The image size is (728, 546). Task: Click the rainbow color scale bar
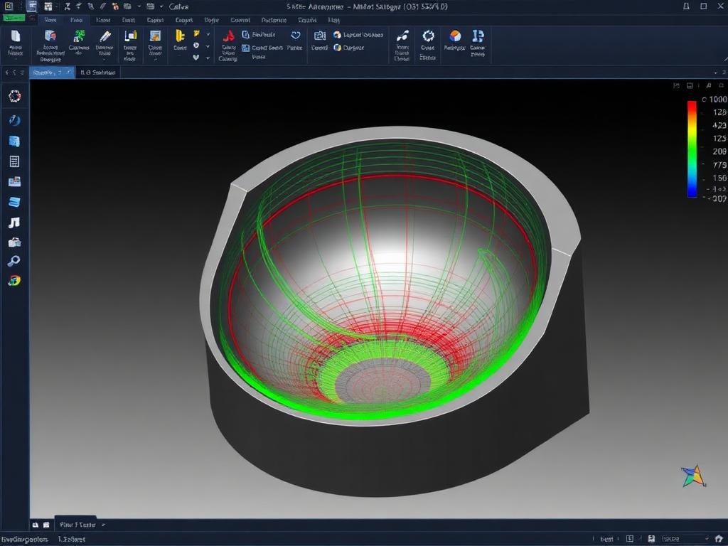coord(692,149)
